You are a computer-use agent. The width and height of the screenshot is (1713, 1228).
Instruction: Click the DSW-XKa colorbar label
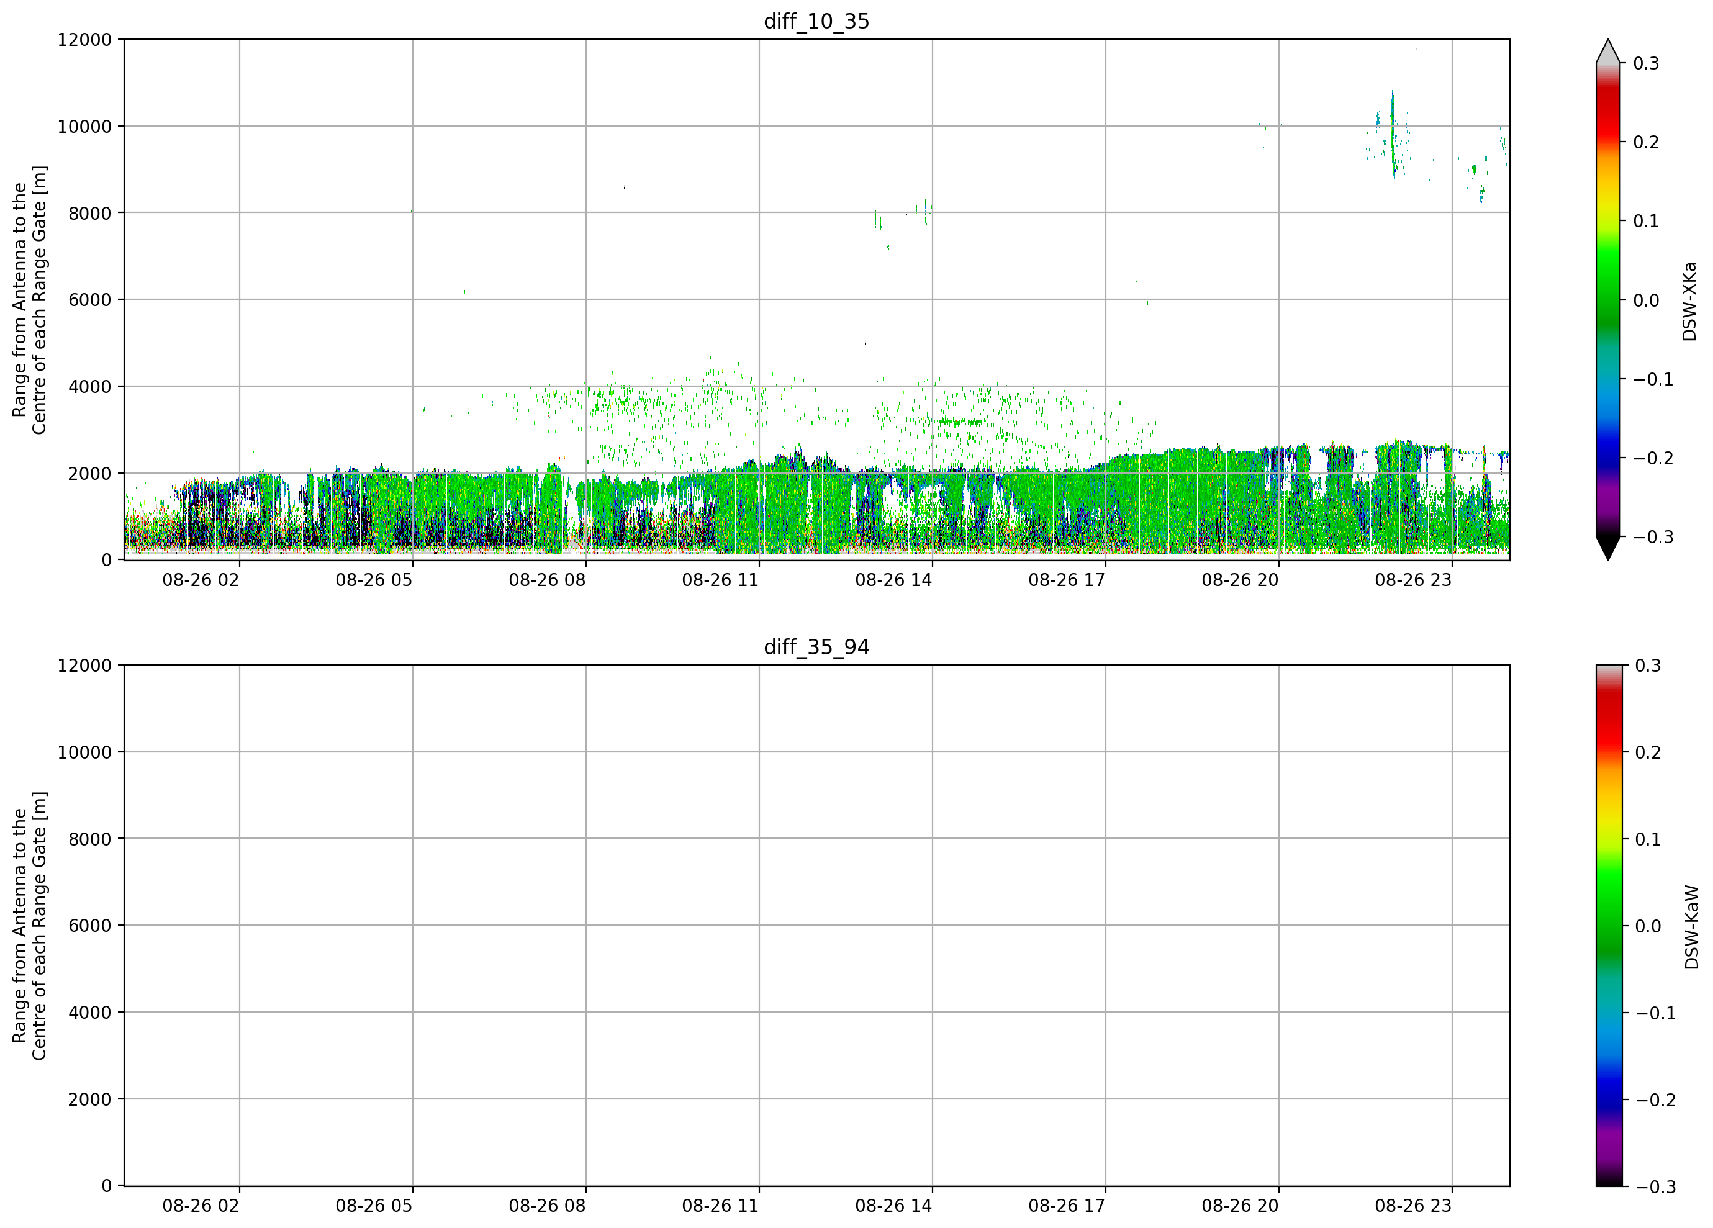[1689, 301]
